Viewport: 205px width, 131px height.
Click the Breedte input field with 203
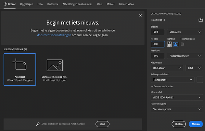[x=158, y=32]
